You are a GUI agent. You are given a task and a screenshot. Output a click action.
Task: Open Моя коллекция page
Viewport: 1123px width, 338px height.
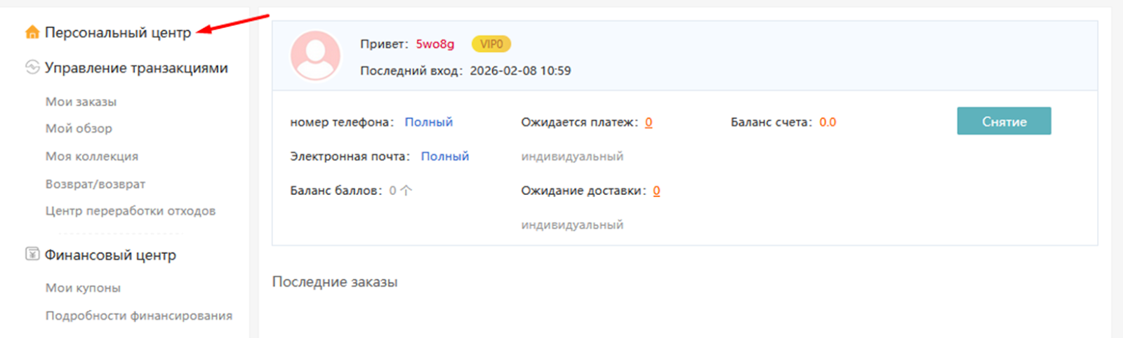(x=92, y=156)
